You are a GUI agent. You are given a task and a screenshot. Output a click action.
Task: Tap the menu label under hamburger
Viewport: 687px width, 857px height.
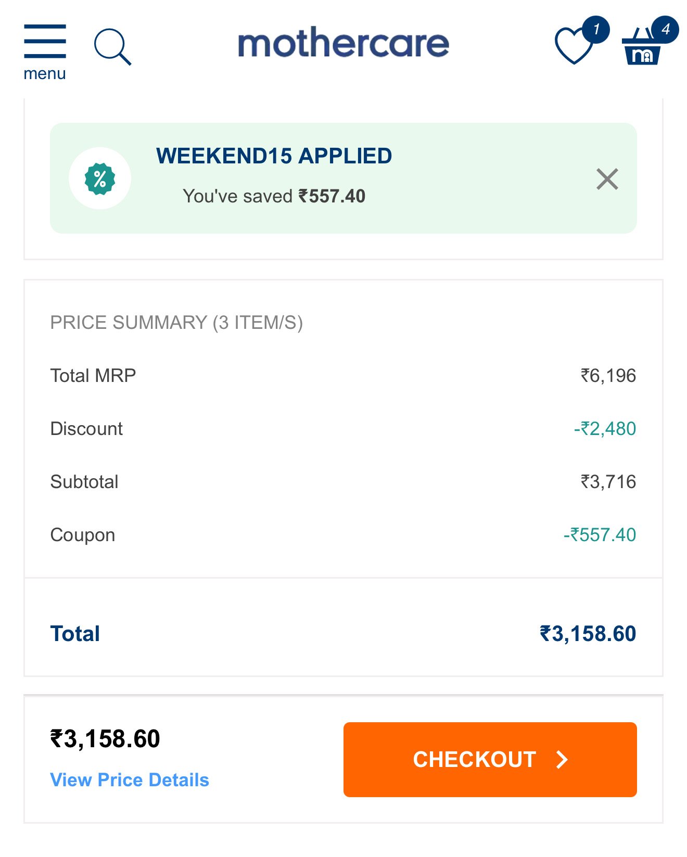[45, 74]
